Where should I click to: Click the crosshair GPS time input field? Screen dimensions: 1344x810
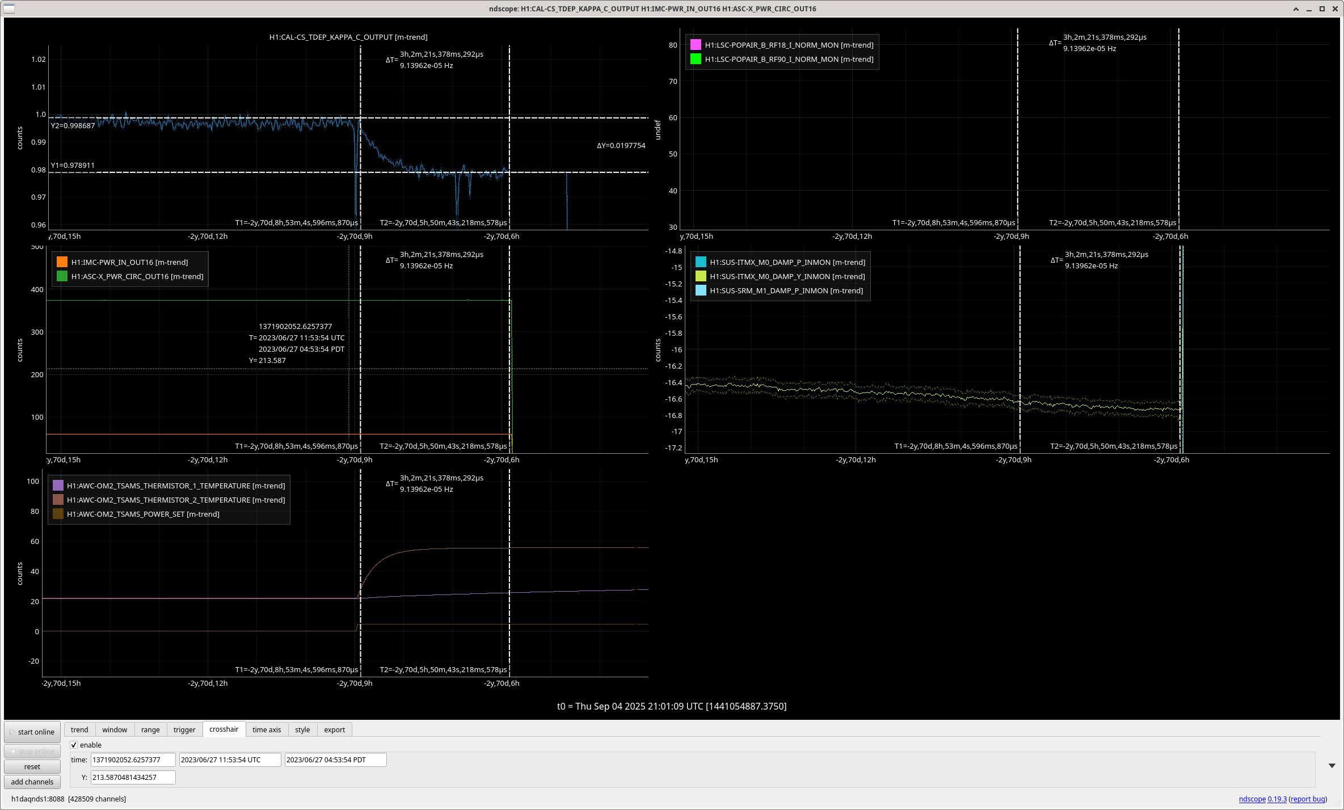point(133,760)
